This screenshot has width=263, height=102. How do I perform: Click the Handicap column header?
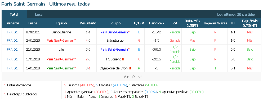[x=156, y=23]
